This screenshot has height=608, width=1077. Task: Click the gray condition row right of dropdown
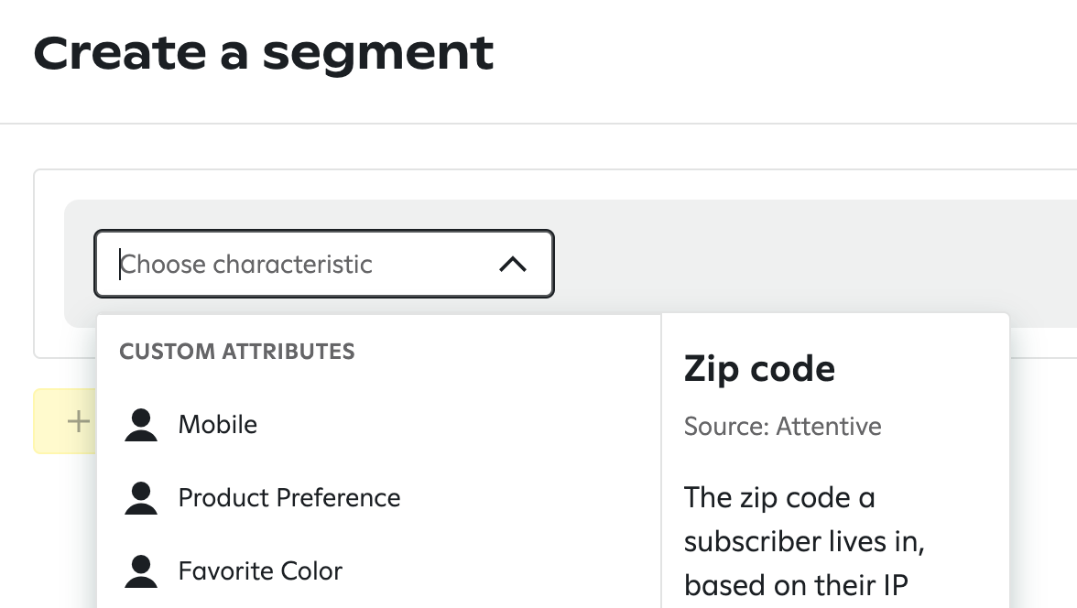pyautogui.click(x=806, y=264)
